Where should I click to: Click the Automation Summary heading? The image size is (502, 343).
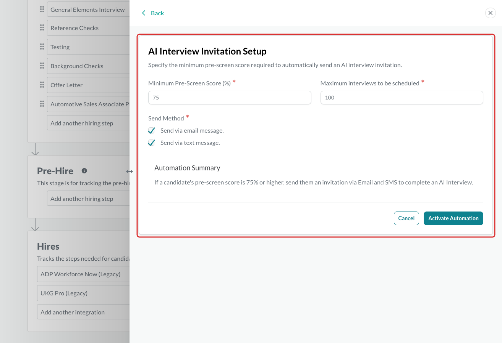187,168
